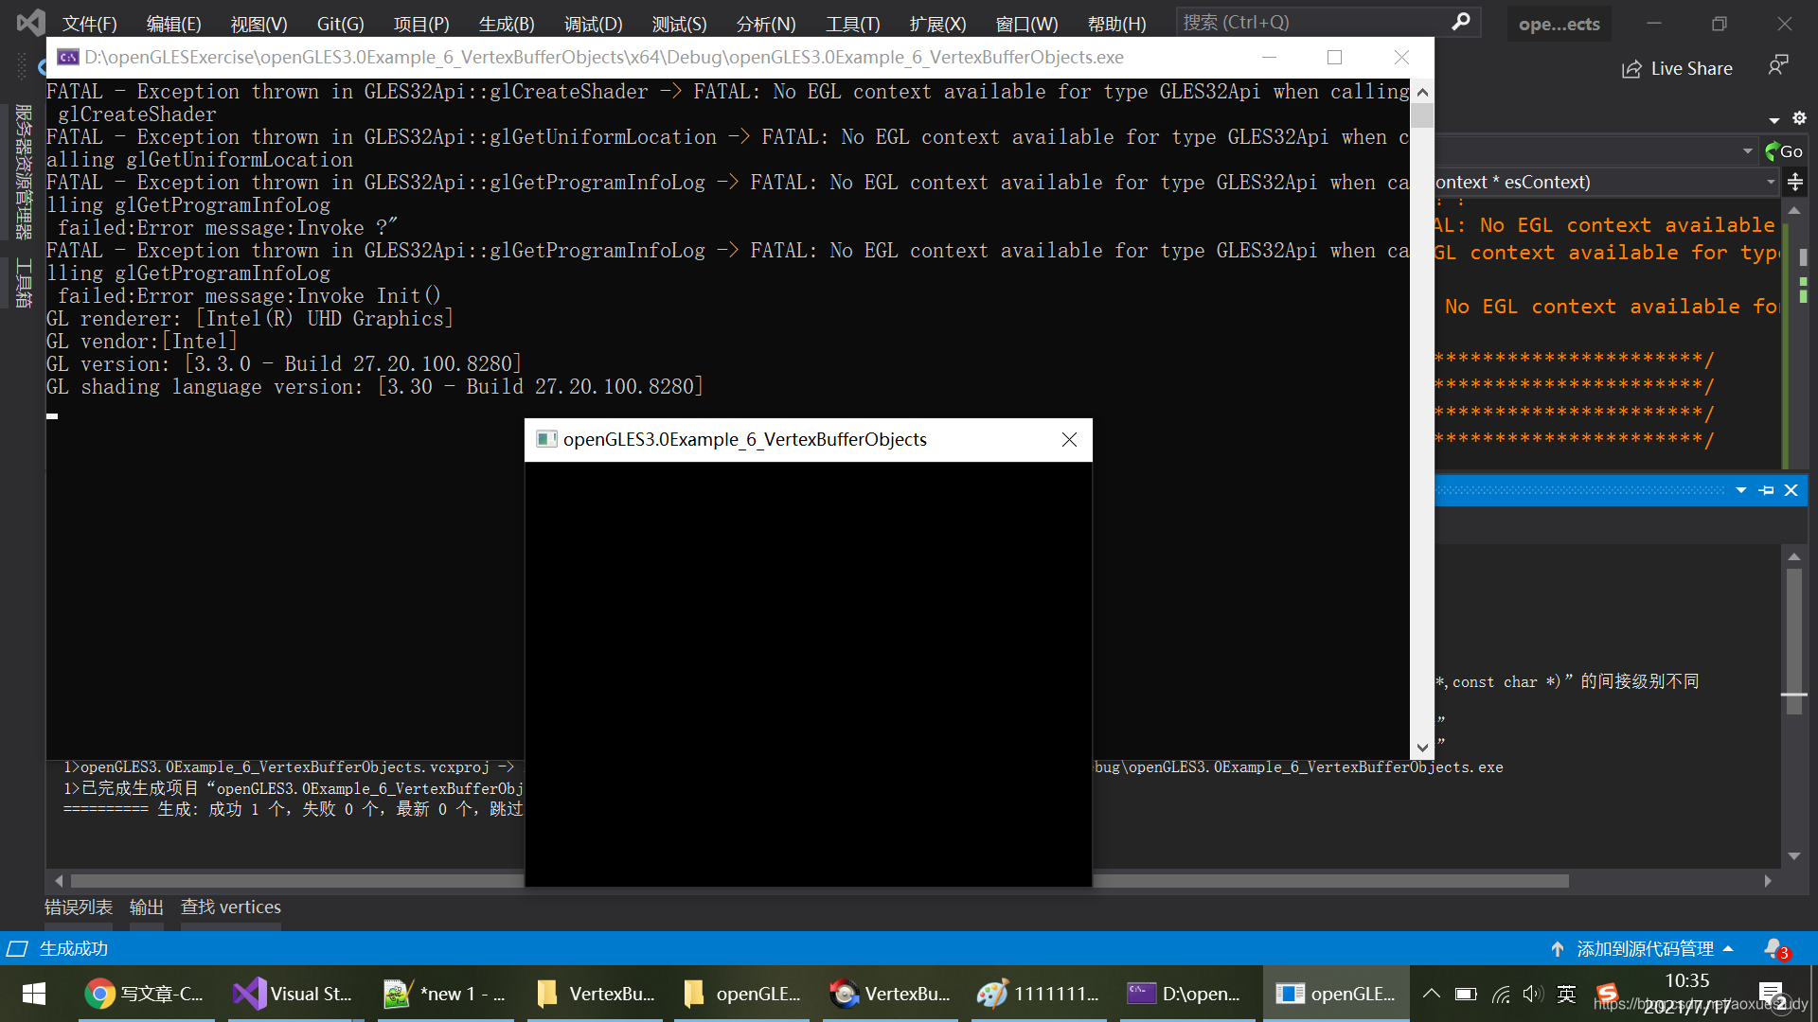
Task: Click the gear settings icon in toolbar
Action: point(1799,118)
